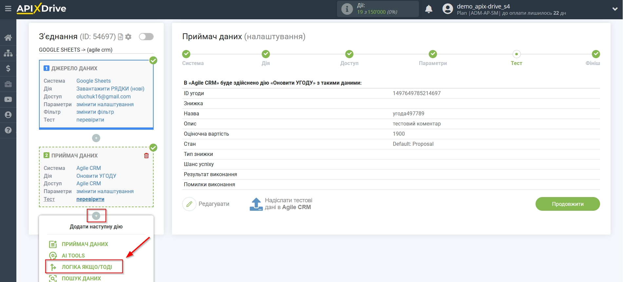Open receiver Доступ Agile CRM link

(x=88, y=183)
